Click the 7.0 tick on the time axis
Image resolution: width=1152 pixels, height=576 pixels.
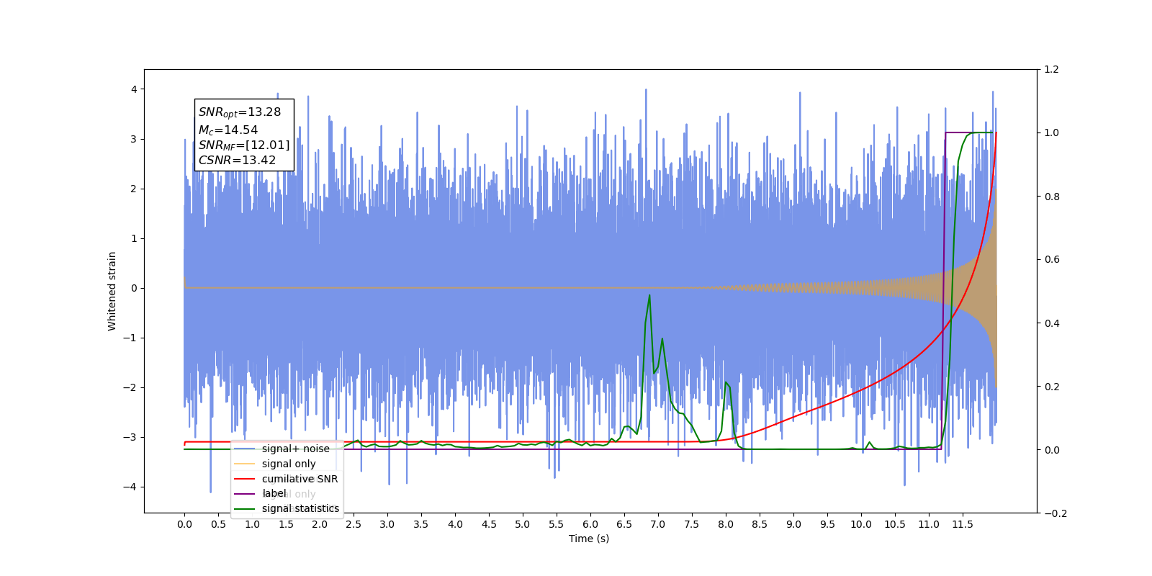(x=658, y=524)
